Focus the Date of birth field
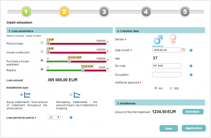The image size is (211, 138). tap(166, 50)
